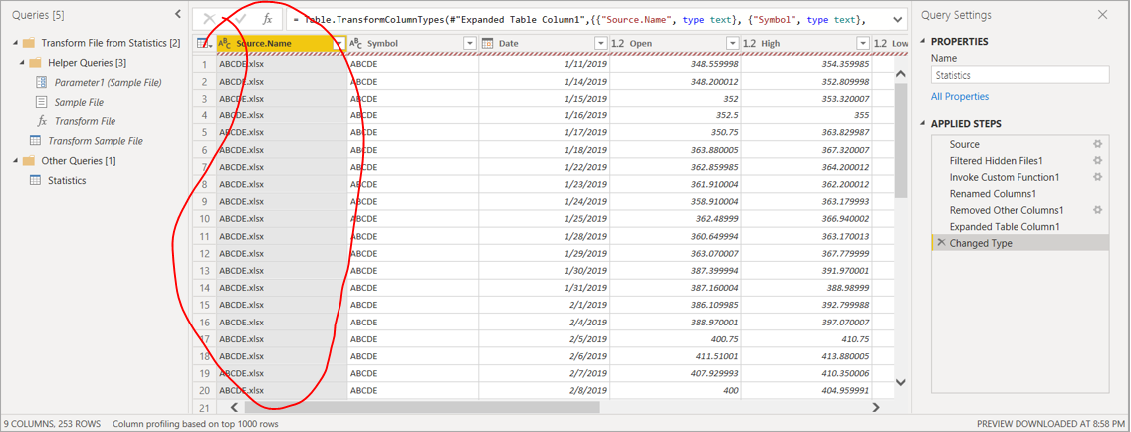Open settings gear for Filtered Hidden Files1
Screen dimensions: 1131x432
point(1098,161)
